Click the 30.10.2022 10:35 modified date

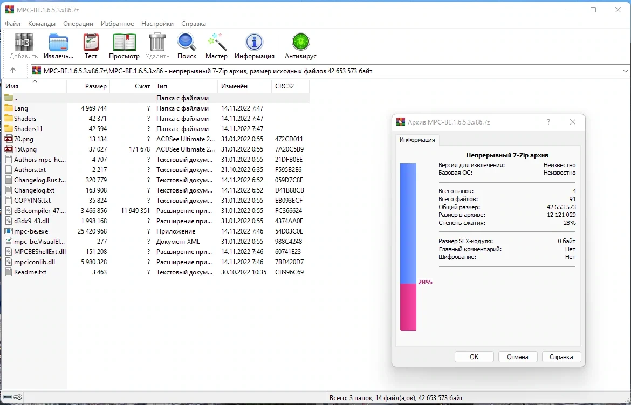coord(244,272)
